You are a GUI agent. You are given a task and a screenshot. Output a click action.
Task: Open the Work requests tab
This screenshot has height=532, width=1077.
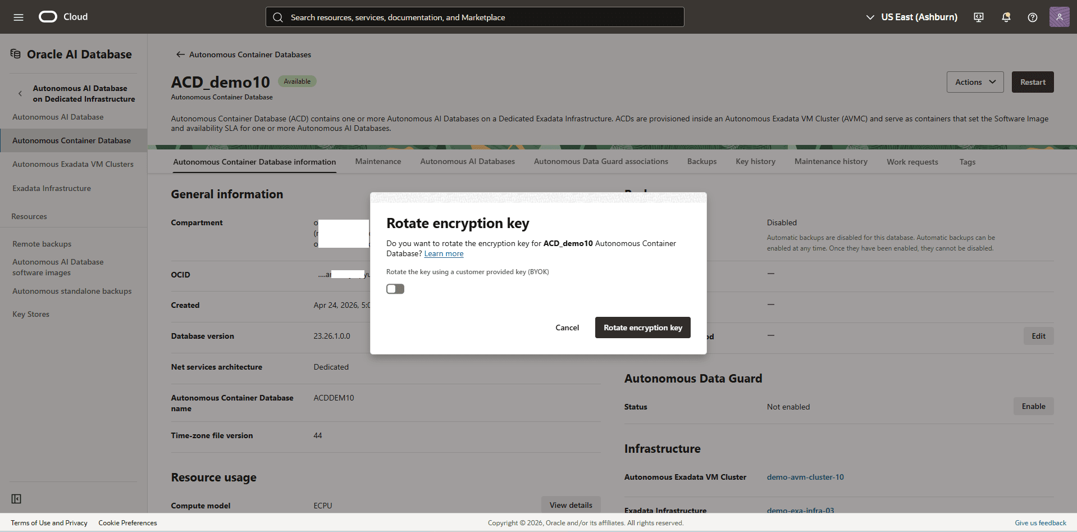click(x=912, y=162)
